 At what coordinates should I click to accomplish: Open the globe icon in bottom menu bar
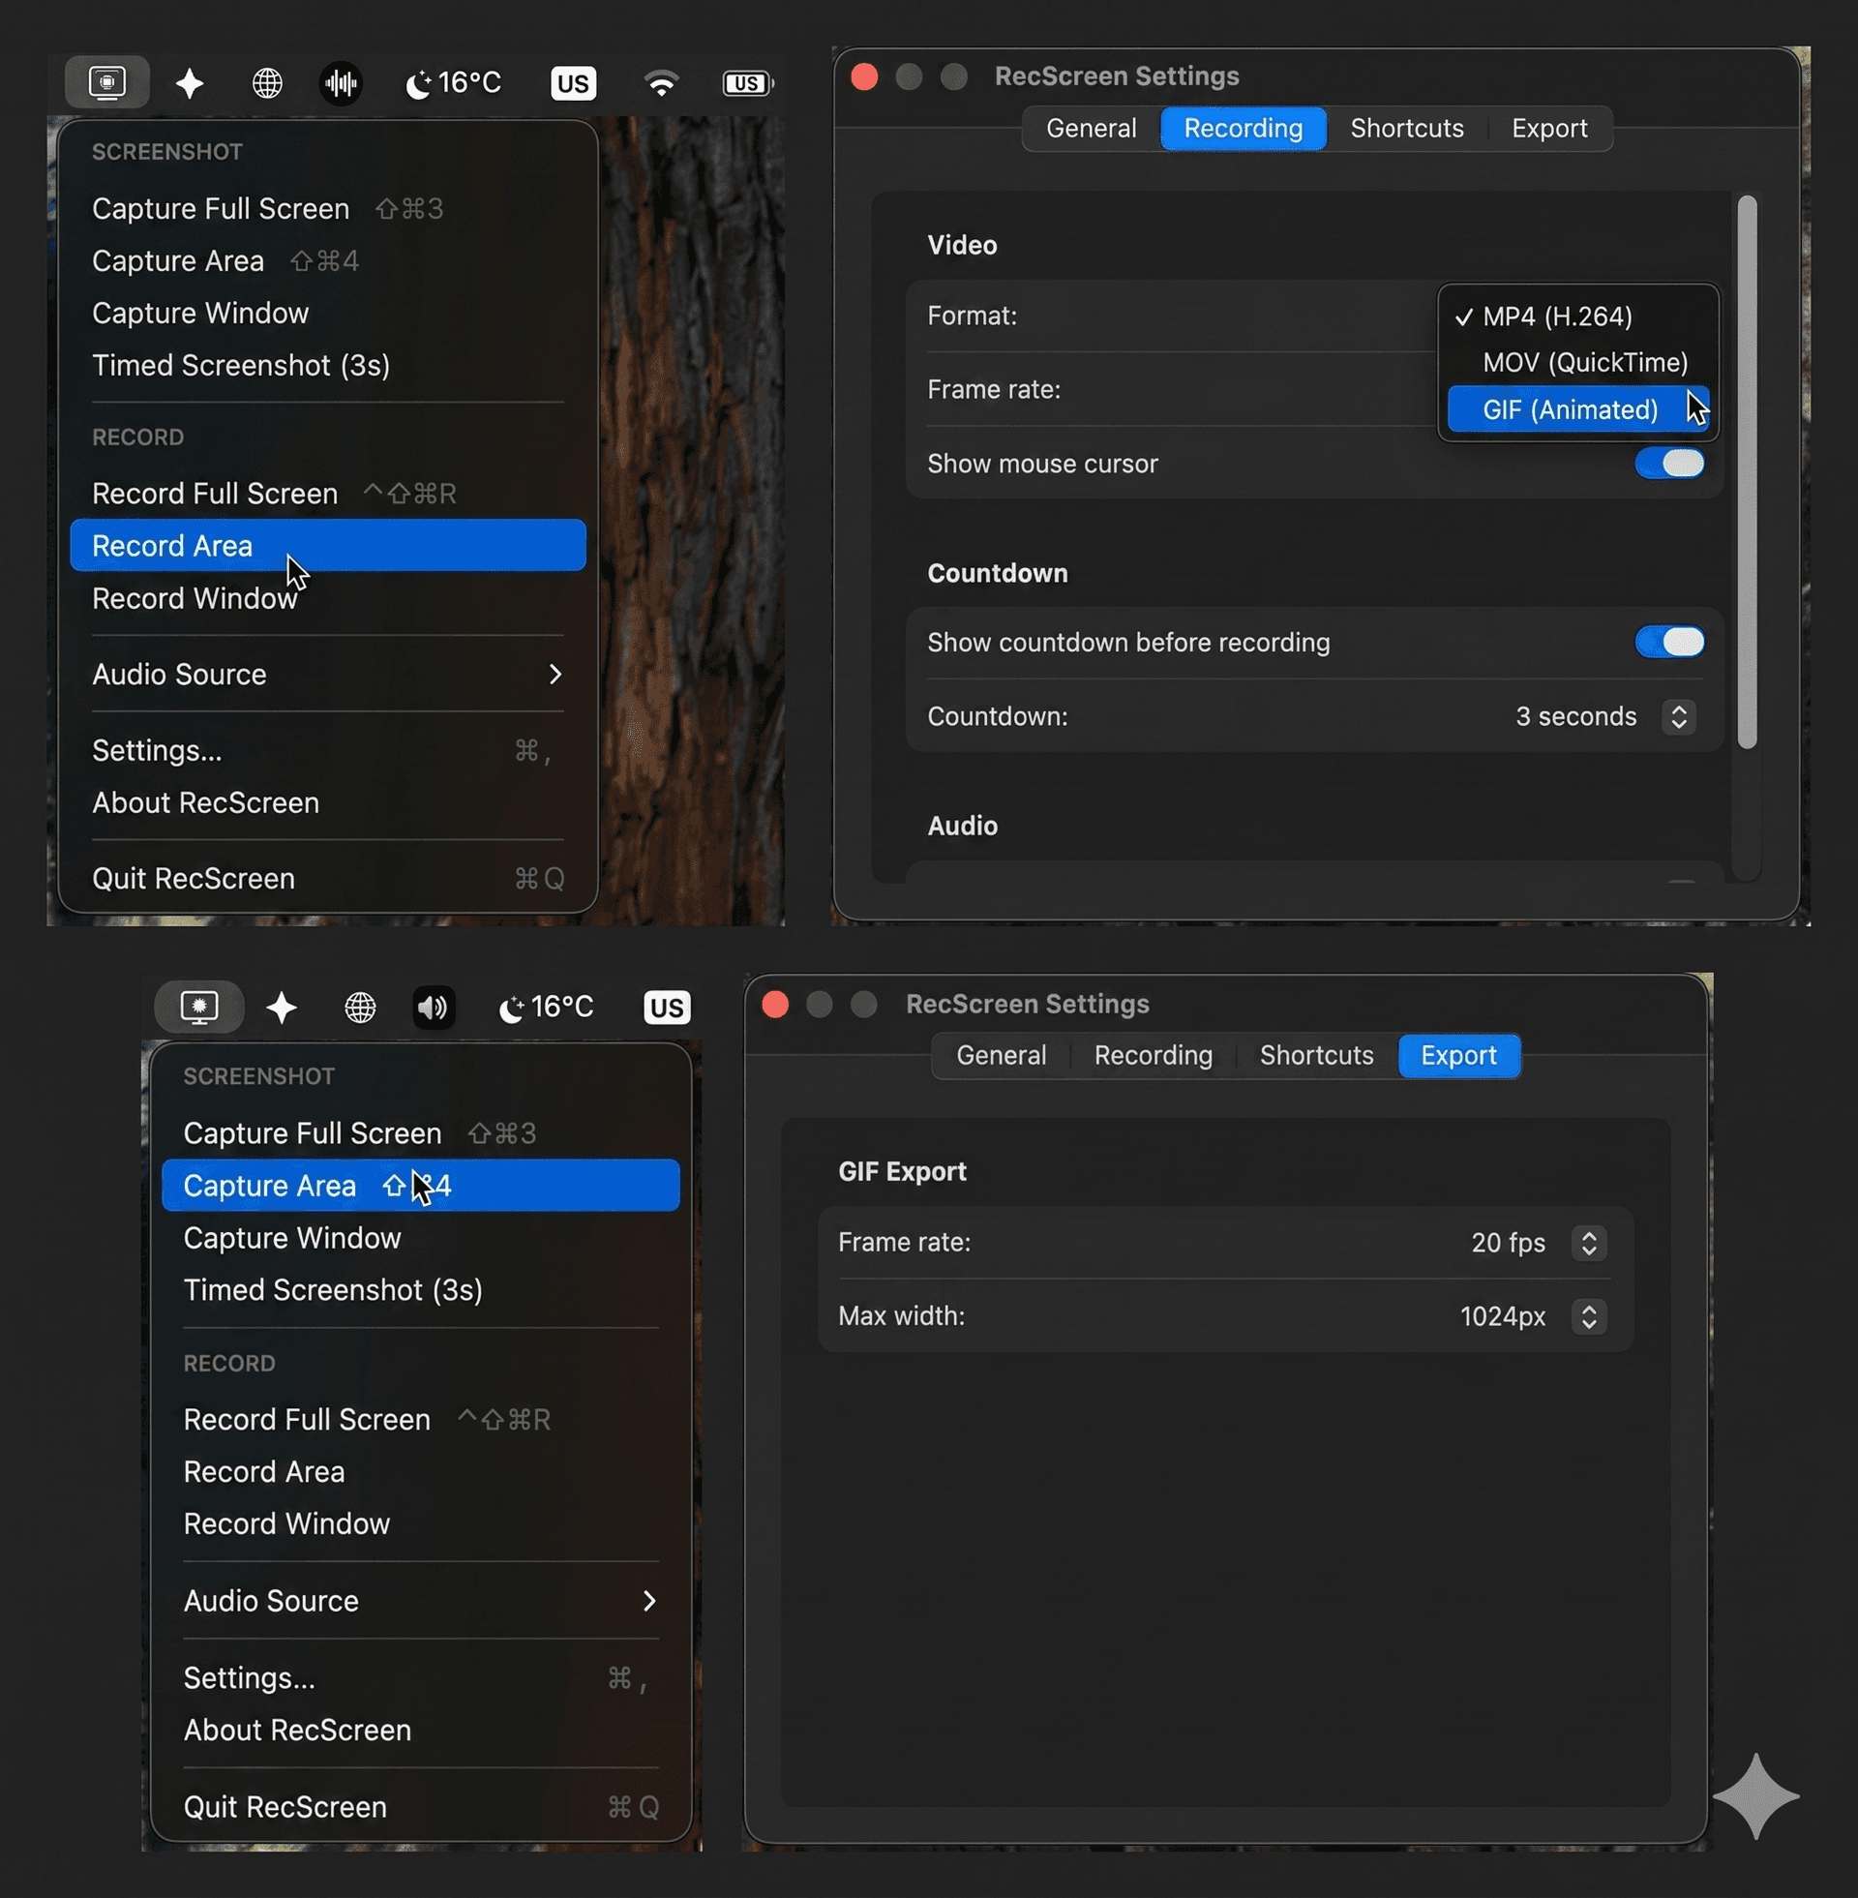coord(361,1007)
